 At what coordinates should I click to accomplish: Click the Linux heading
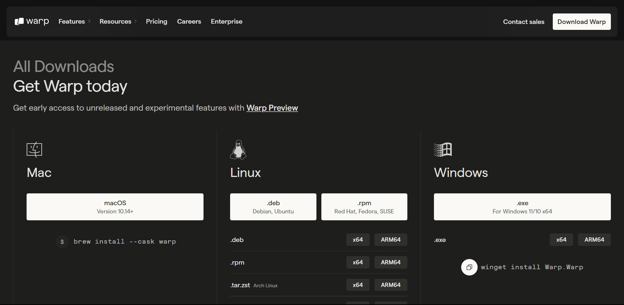coord(246,173)
